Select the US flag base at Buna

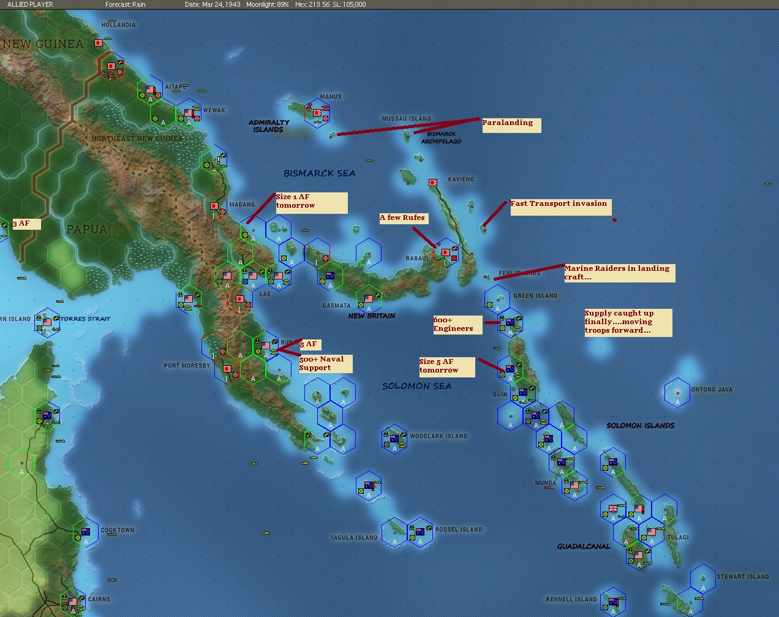(266, 346)
